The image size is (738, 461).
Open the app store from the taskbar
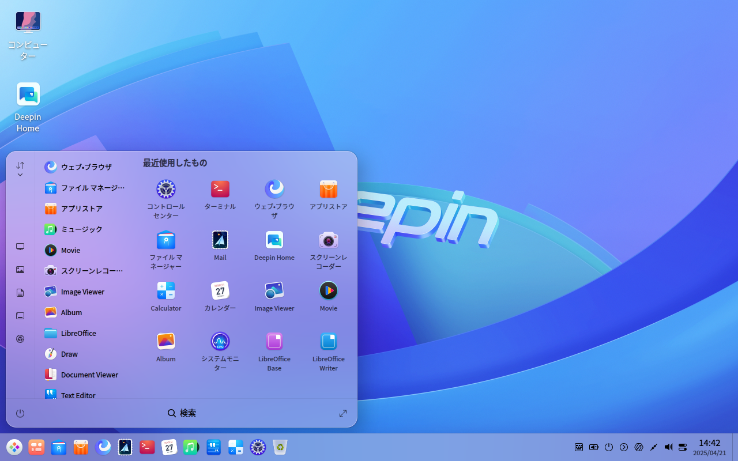(x=81, y=447)
